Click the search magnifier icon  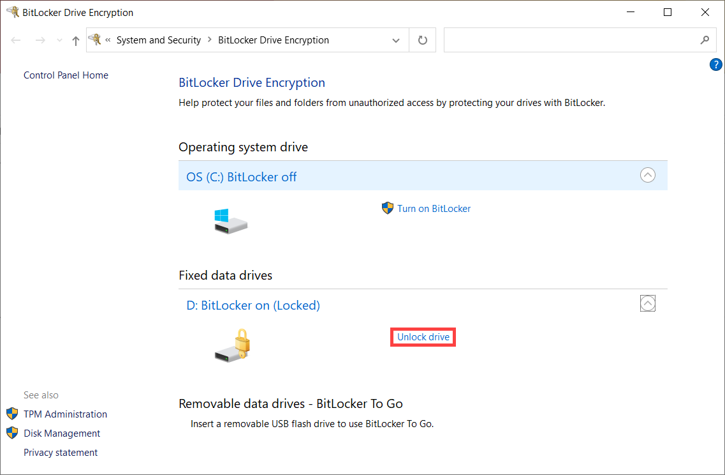[705, 40]
